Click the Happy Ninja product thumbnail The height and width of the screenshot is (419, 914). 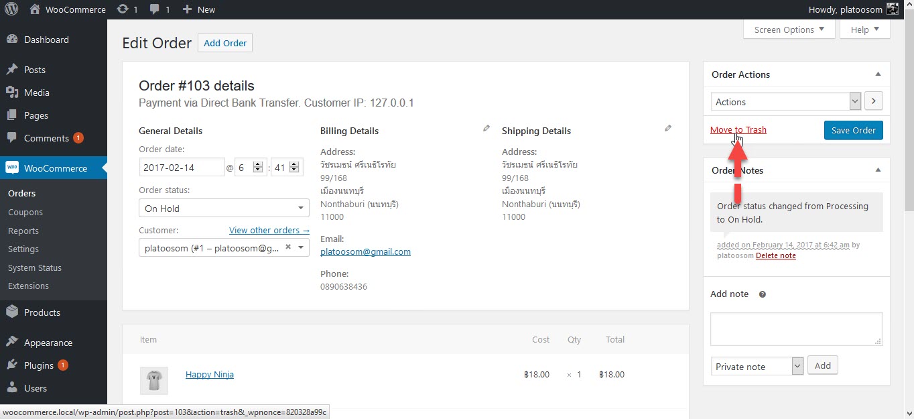153,380
